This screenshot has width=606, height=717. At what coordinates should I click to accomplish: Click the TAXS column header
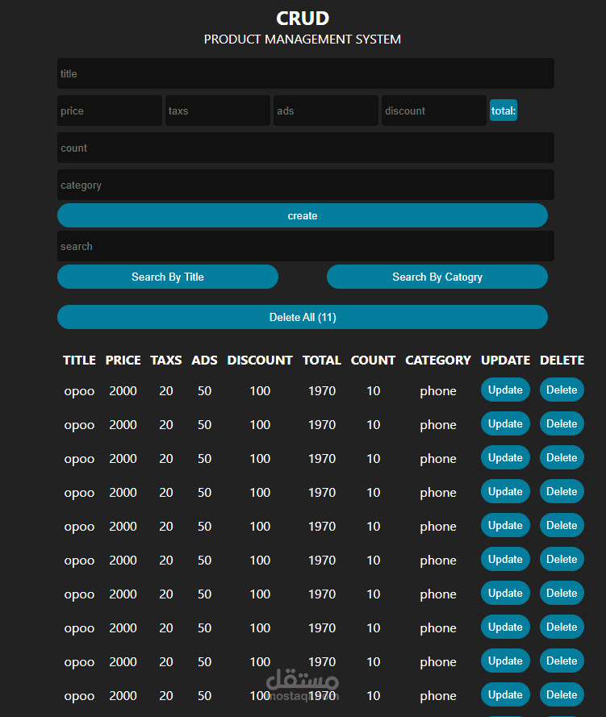pos(166,361)
